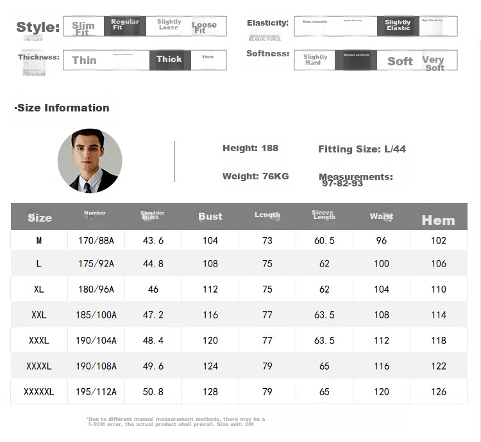
Task: Select the highlighted Regular Fit style option
Action: pos(125,26)
